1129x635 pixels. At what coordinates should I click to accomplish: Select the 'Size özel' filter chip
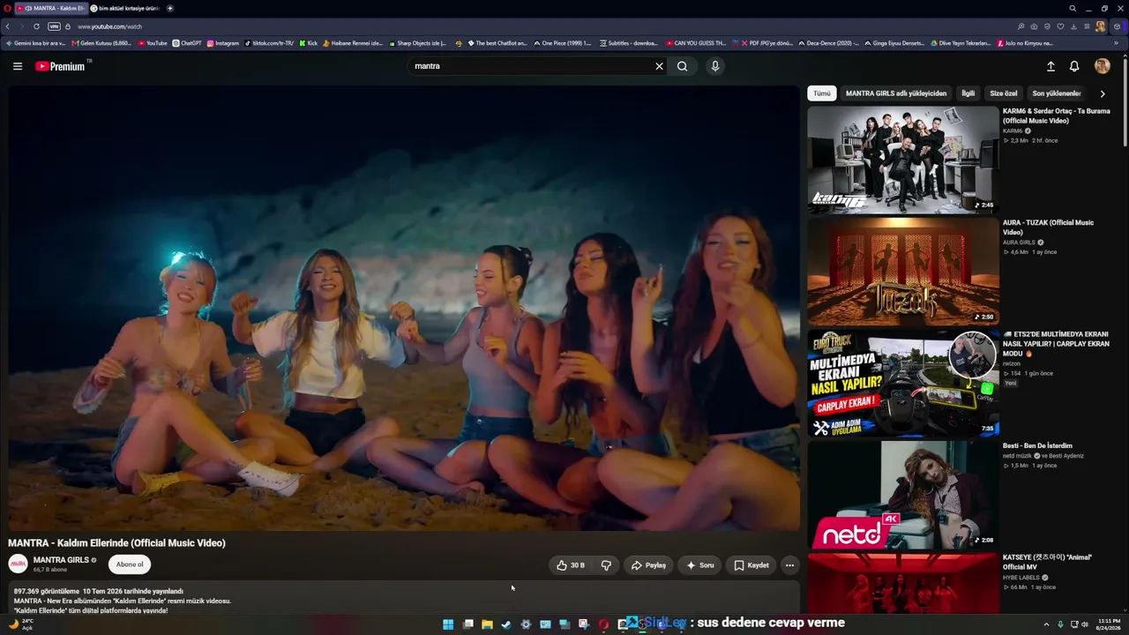tap(1004, 93)
